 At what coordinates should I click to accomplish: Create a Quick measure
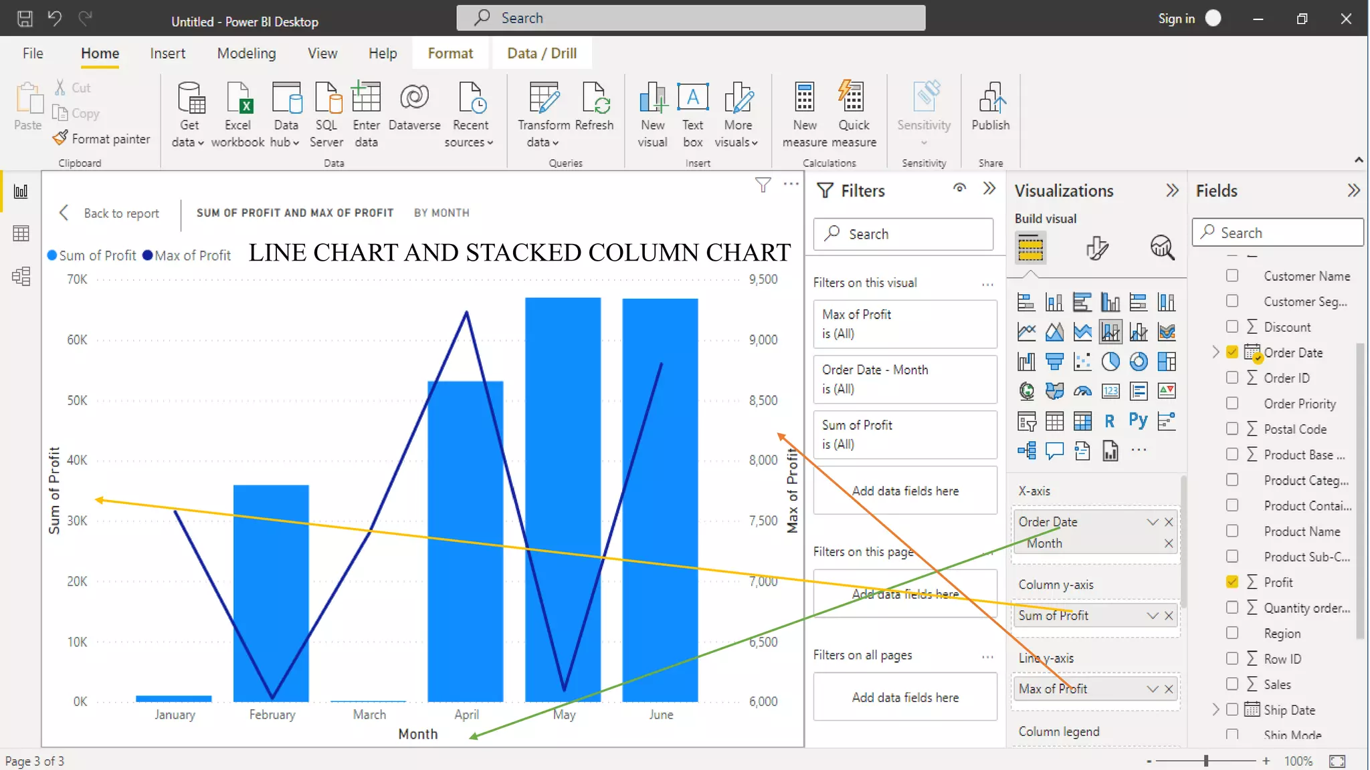pos(854,114)
